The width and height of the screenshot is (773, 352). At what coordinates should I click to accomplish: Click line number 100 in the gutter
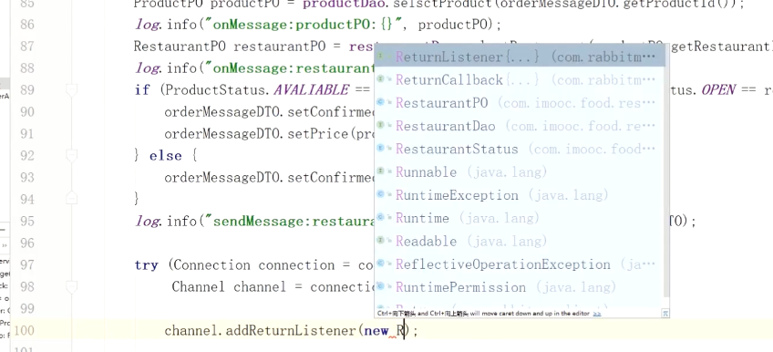(24, 330)
